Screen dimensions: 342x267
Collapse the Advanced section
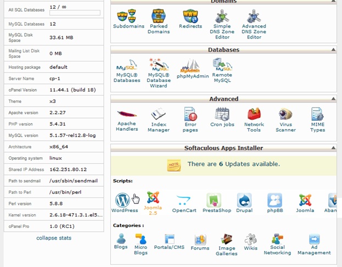(x=333, y=99)
